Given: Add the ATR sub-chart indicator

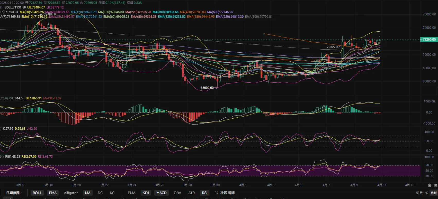Looking at the screenshot, I should pyautogui.click(x=192, y=193).
